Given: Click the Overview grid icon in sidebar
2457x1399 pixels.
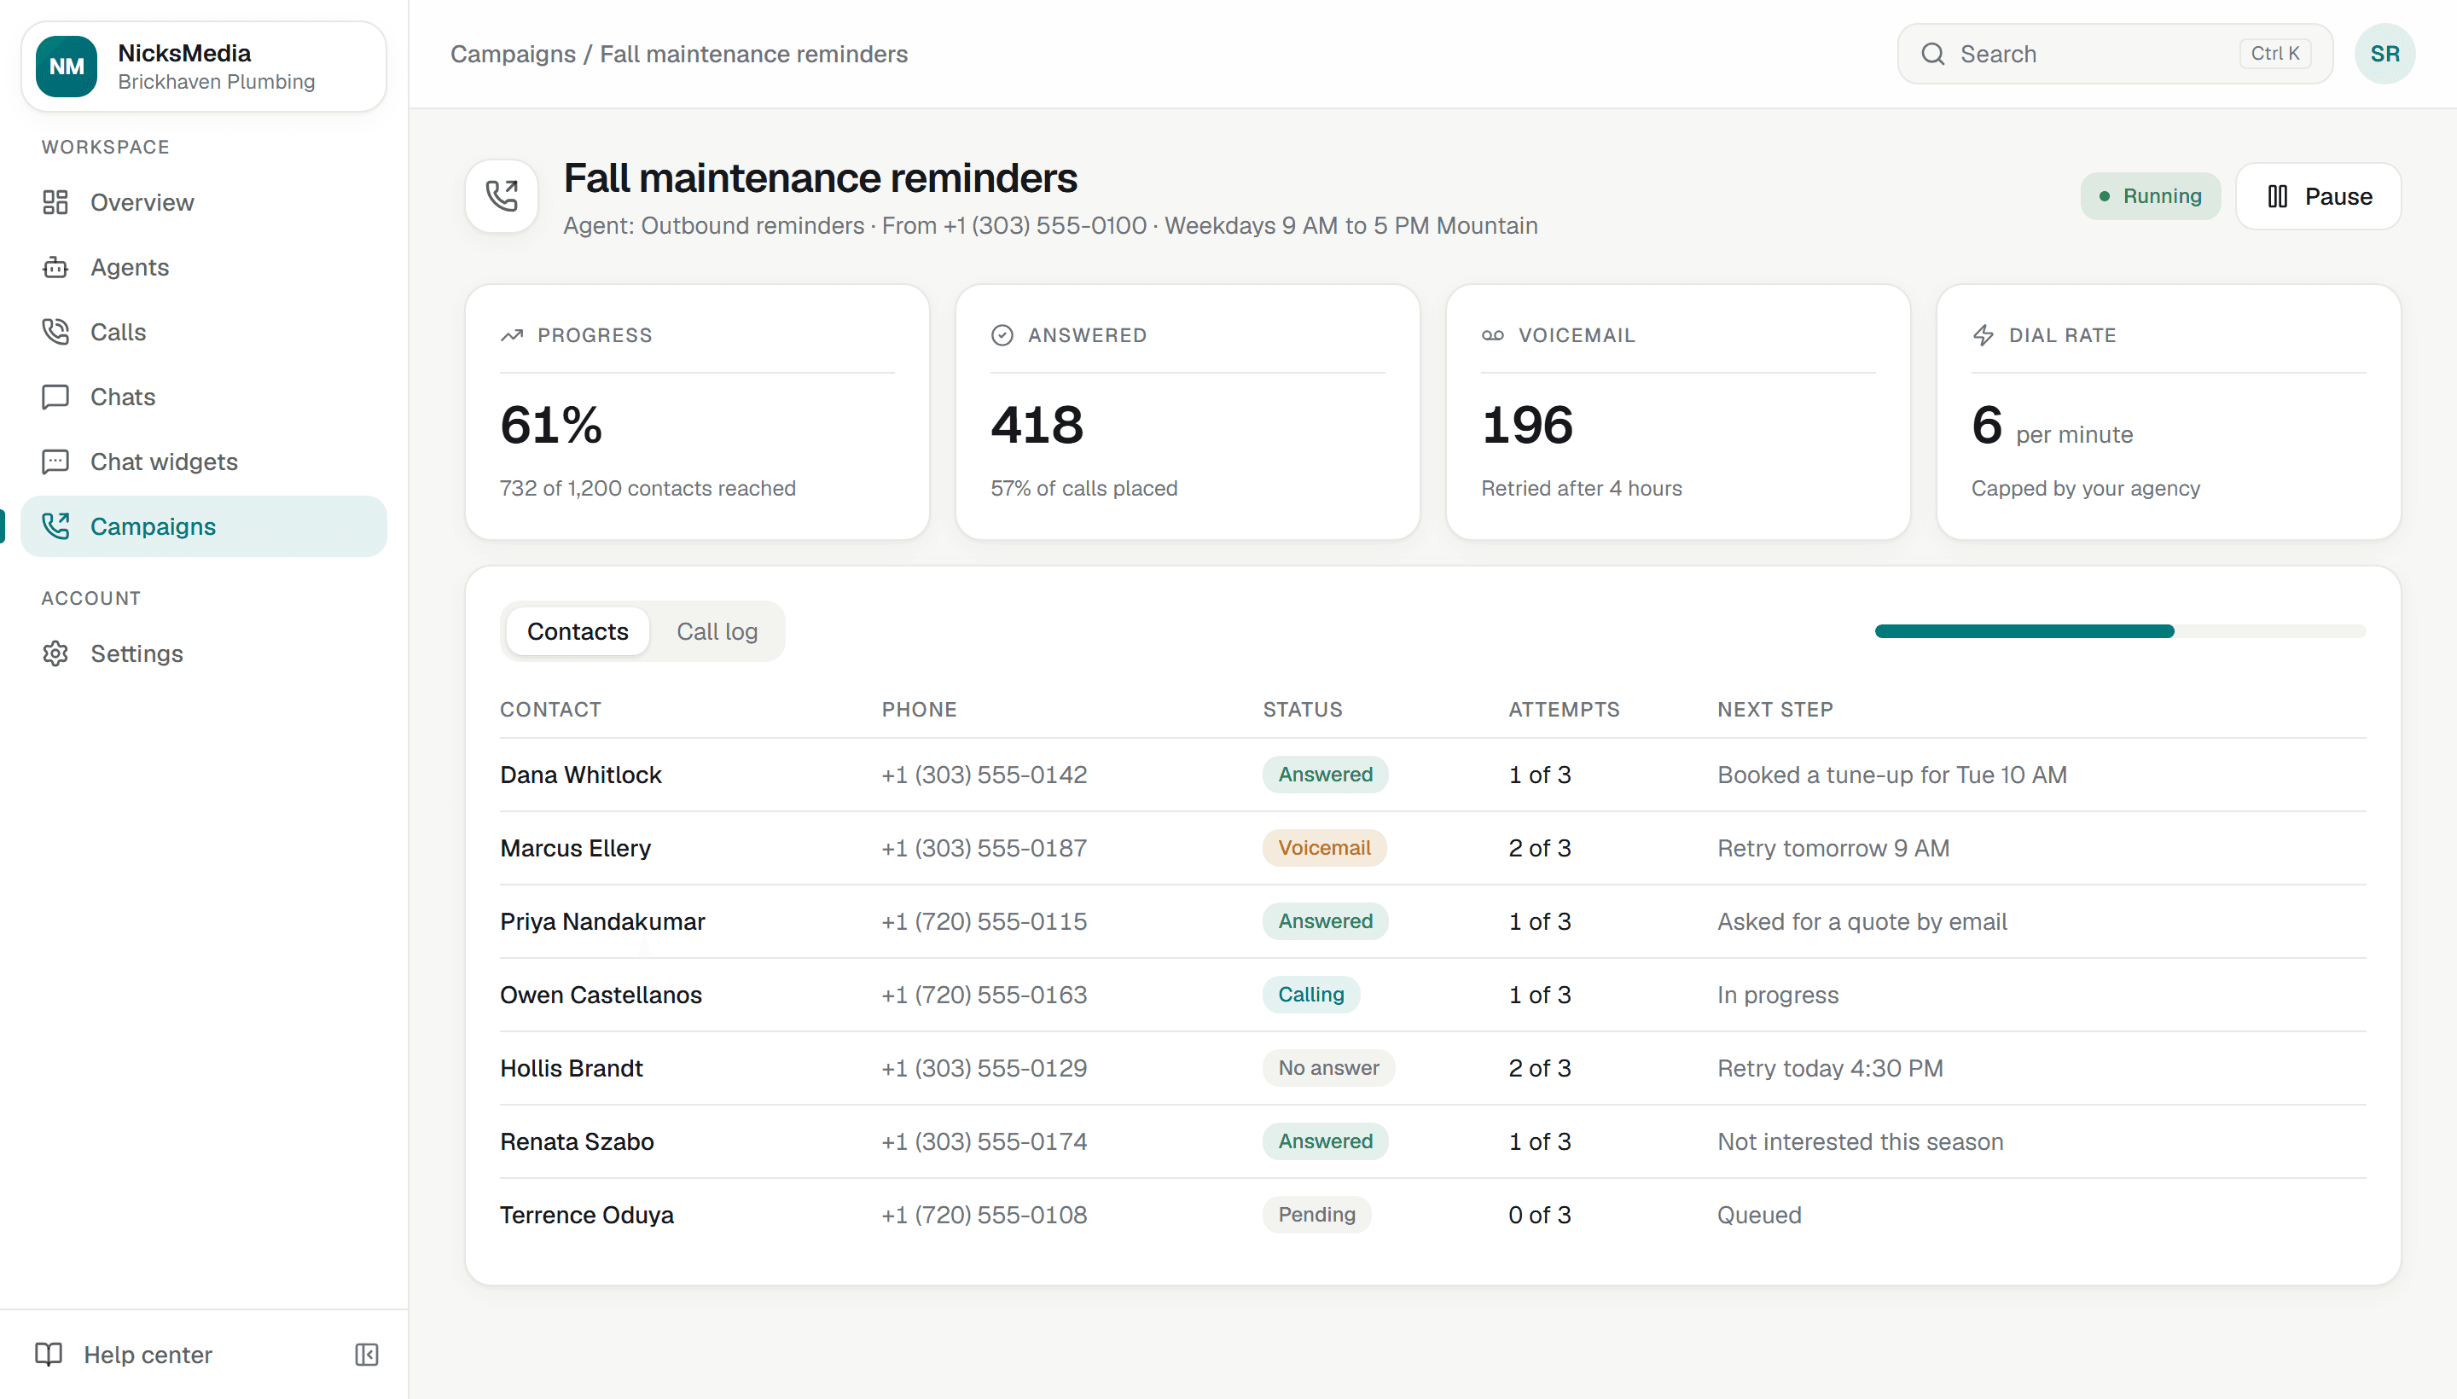Looking at the screenshot, I should (55, 203).
